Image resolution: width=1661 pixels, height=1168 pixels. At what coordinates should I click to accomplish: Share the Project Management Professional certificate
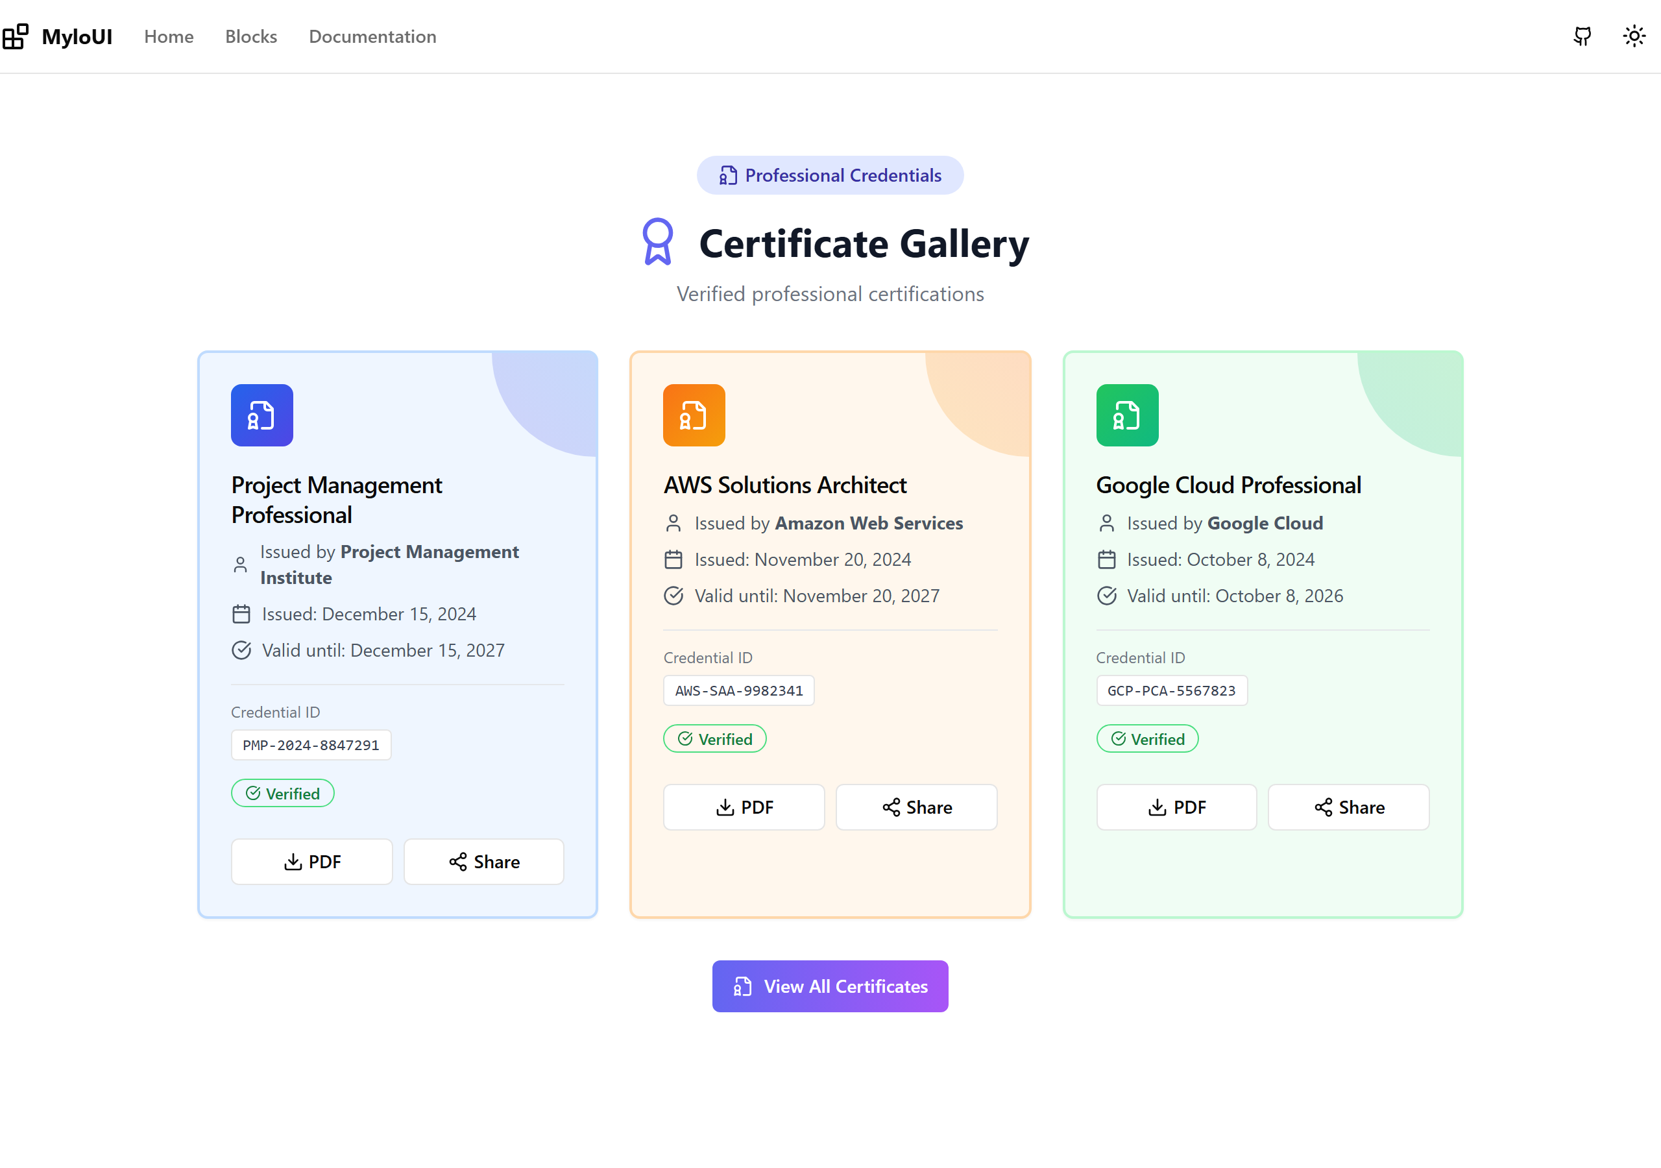coord(484,862)
